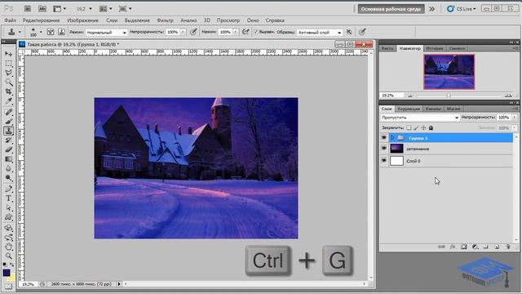Launch Mini Bridge from application bar
The image size is (522, 294).
42,9
